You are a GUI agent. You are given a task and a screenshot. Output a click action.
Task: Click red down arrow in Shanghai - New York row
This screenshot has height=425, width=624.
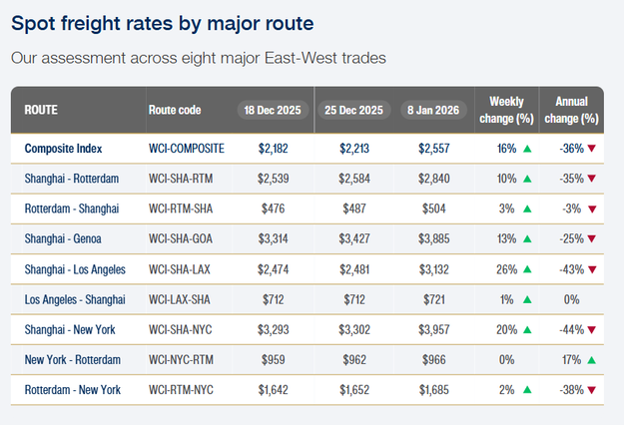pos(592,329)
